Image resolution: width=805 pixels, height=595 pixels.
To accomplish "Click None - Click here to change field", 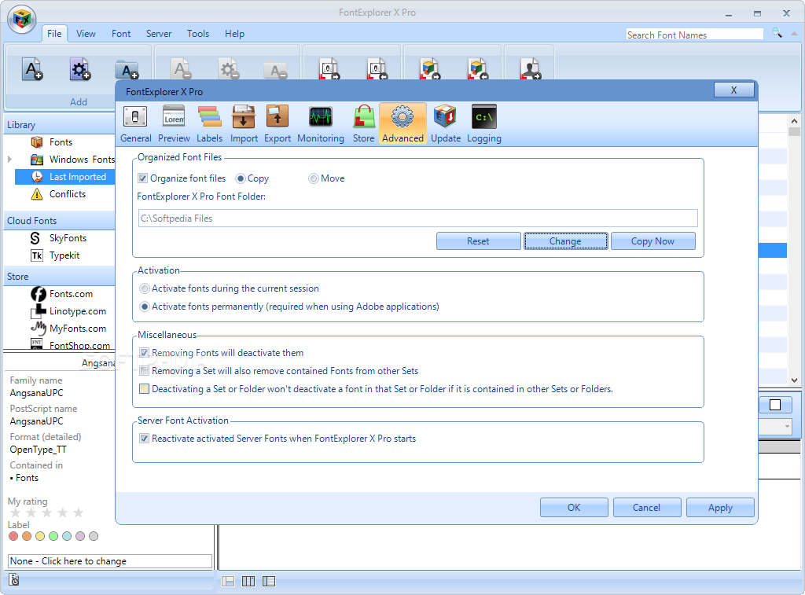I will click(110, 561).
